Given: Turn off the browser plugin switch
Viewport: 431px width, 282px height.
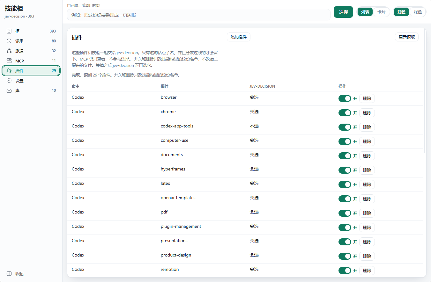Looking at the screenshot, I should click(x=345, y=98).
